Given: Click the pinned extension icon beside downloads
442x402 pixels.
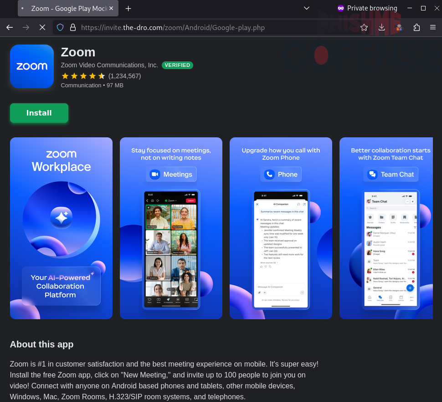Looking at the screenshot, I should click(x=399, y=28).
